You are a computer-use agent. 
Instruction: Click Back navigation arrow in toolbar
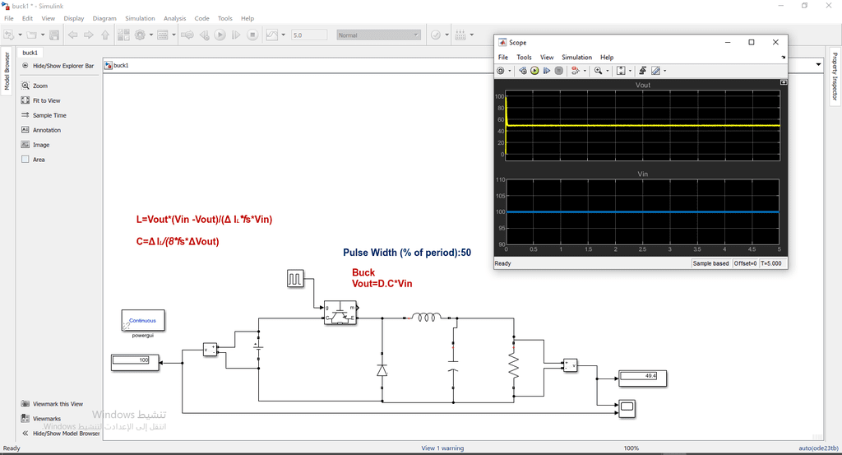tap(72, 35)
